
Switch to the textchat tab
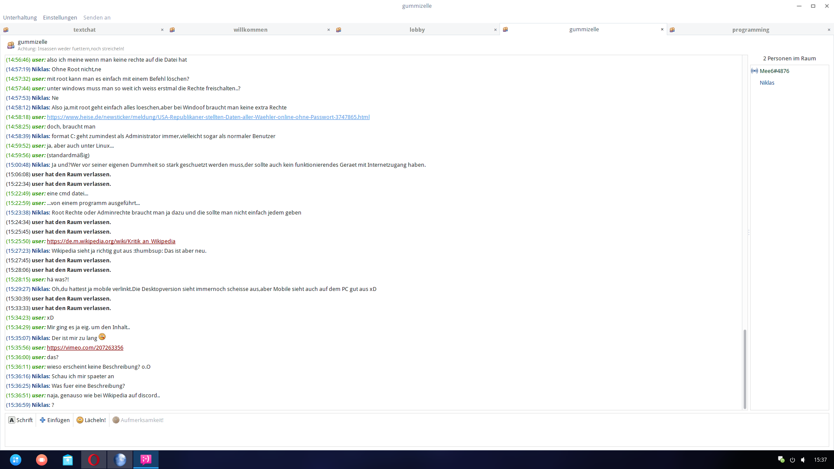[x=84, y=30]
